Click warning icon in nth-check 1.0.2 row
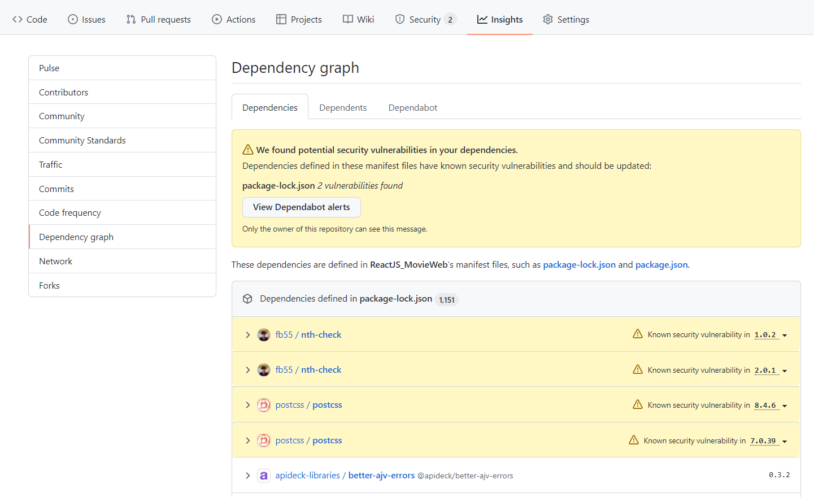The image size is (814, 497). click(638, 334)
